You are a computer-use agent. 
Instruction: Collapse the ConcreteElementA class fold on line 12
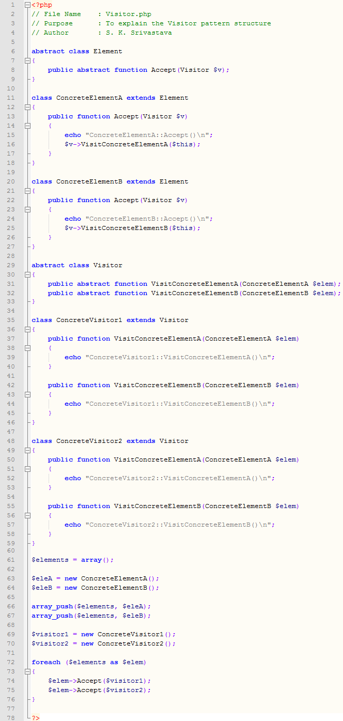(x=28, y=107)
